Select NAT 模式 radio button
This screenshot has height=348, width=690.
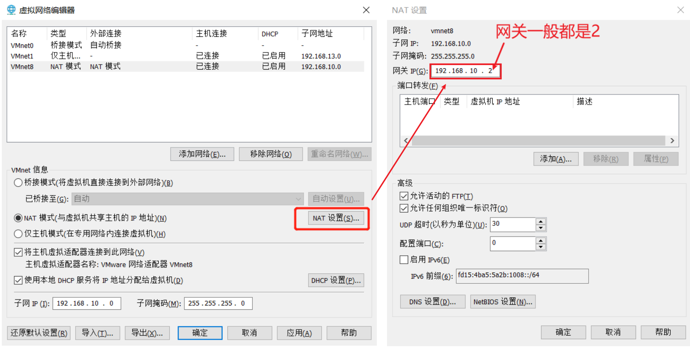pos(18,218)
